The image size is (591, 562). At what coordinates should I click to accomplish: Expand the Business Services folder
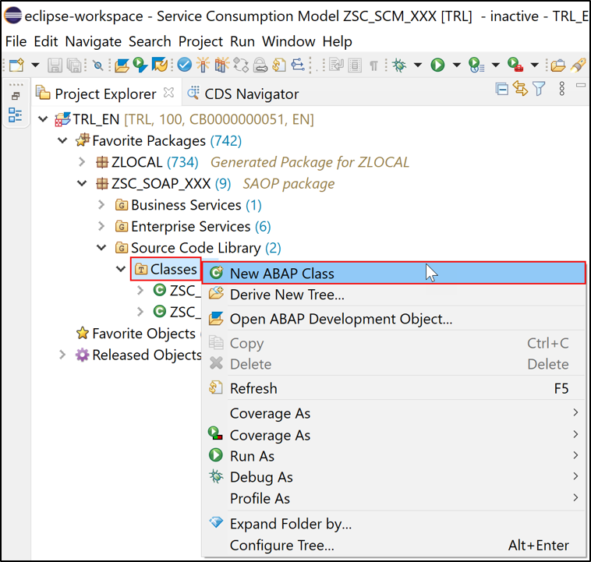(101, 205)
